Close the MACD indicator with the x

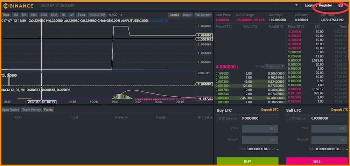coord(121,15)
